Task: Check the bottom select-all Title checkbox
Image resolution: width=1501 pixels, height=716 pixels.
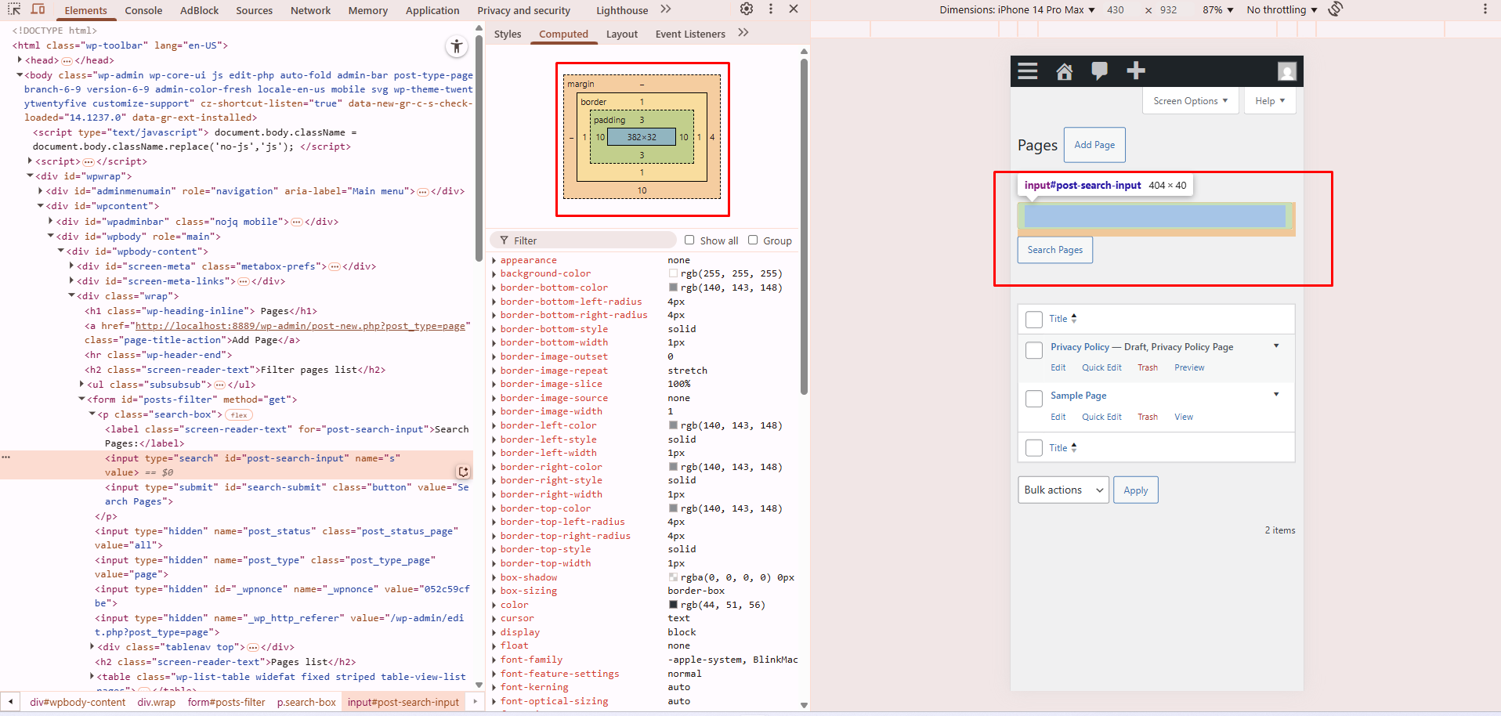Action: click(1034, 448)
